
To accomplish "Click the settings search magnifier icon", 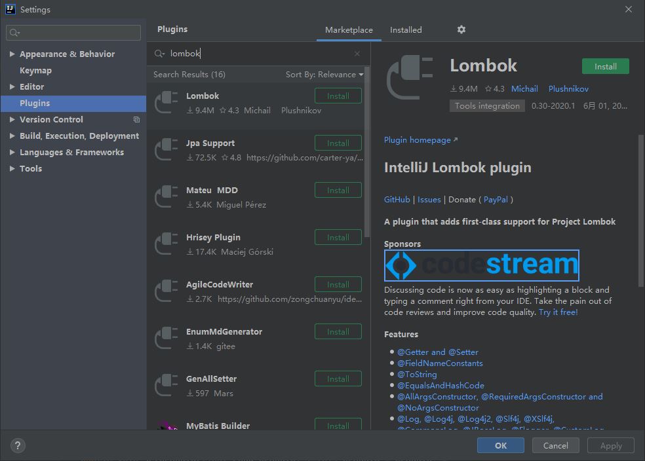I will point(14,33).
